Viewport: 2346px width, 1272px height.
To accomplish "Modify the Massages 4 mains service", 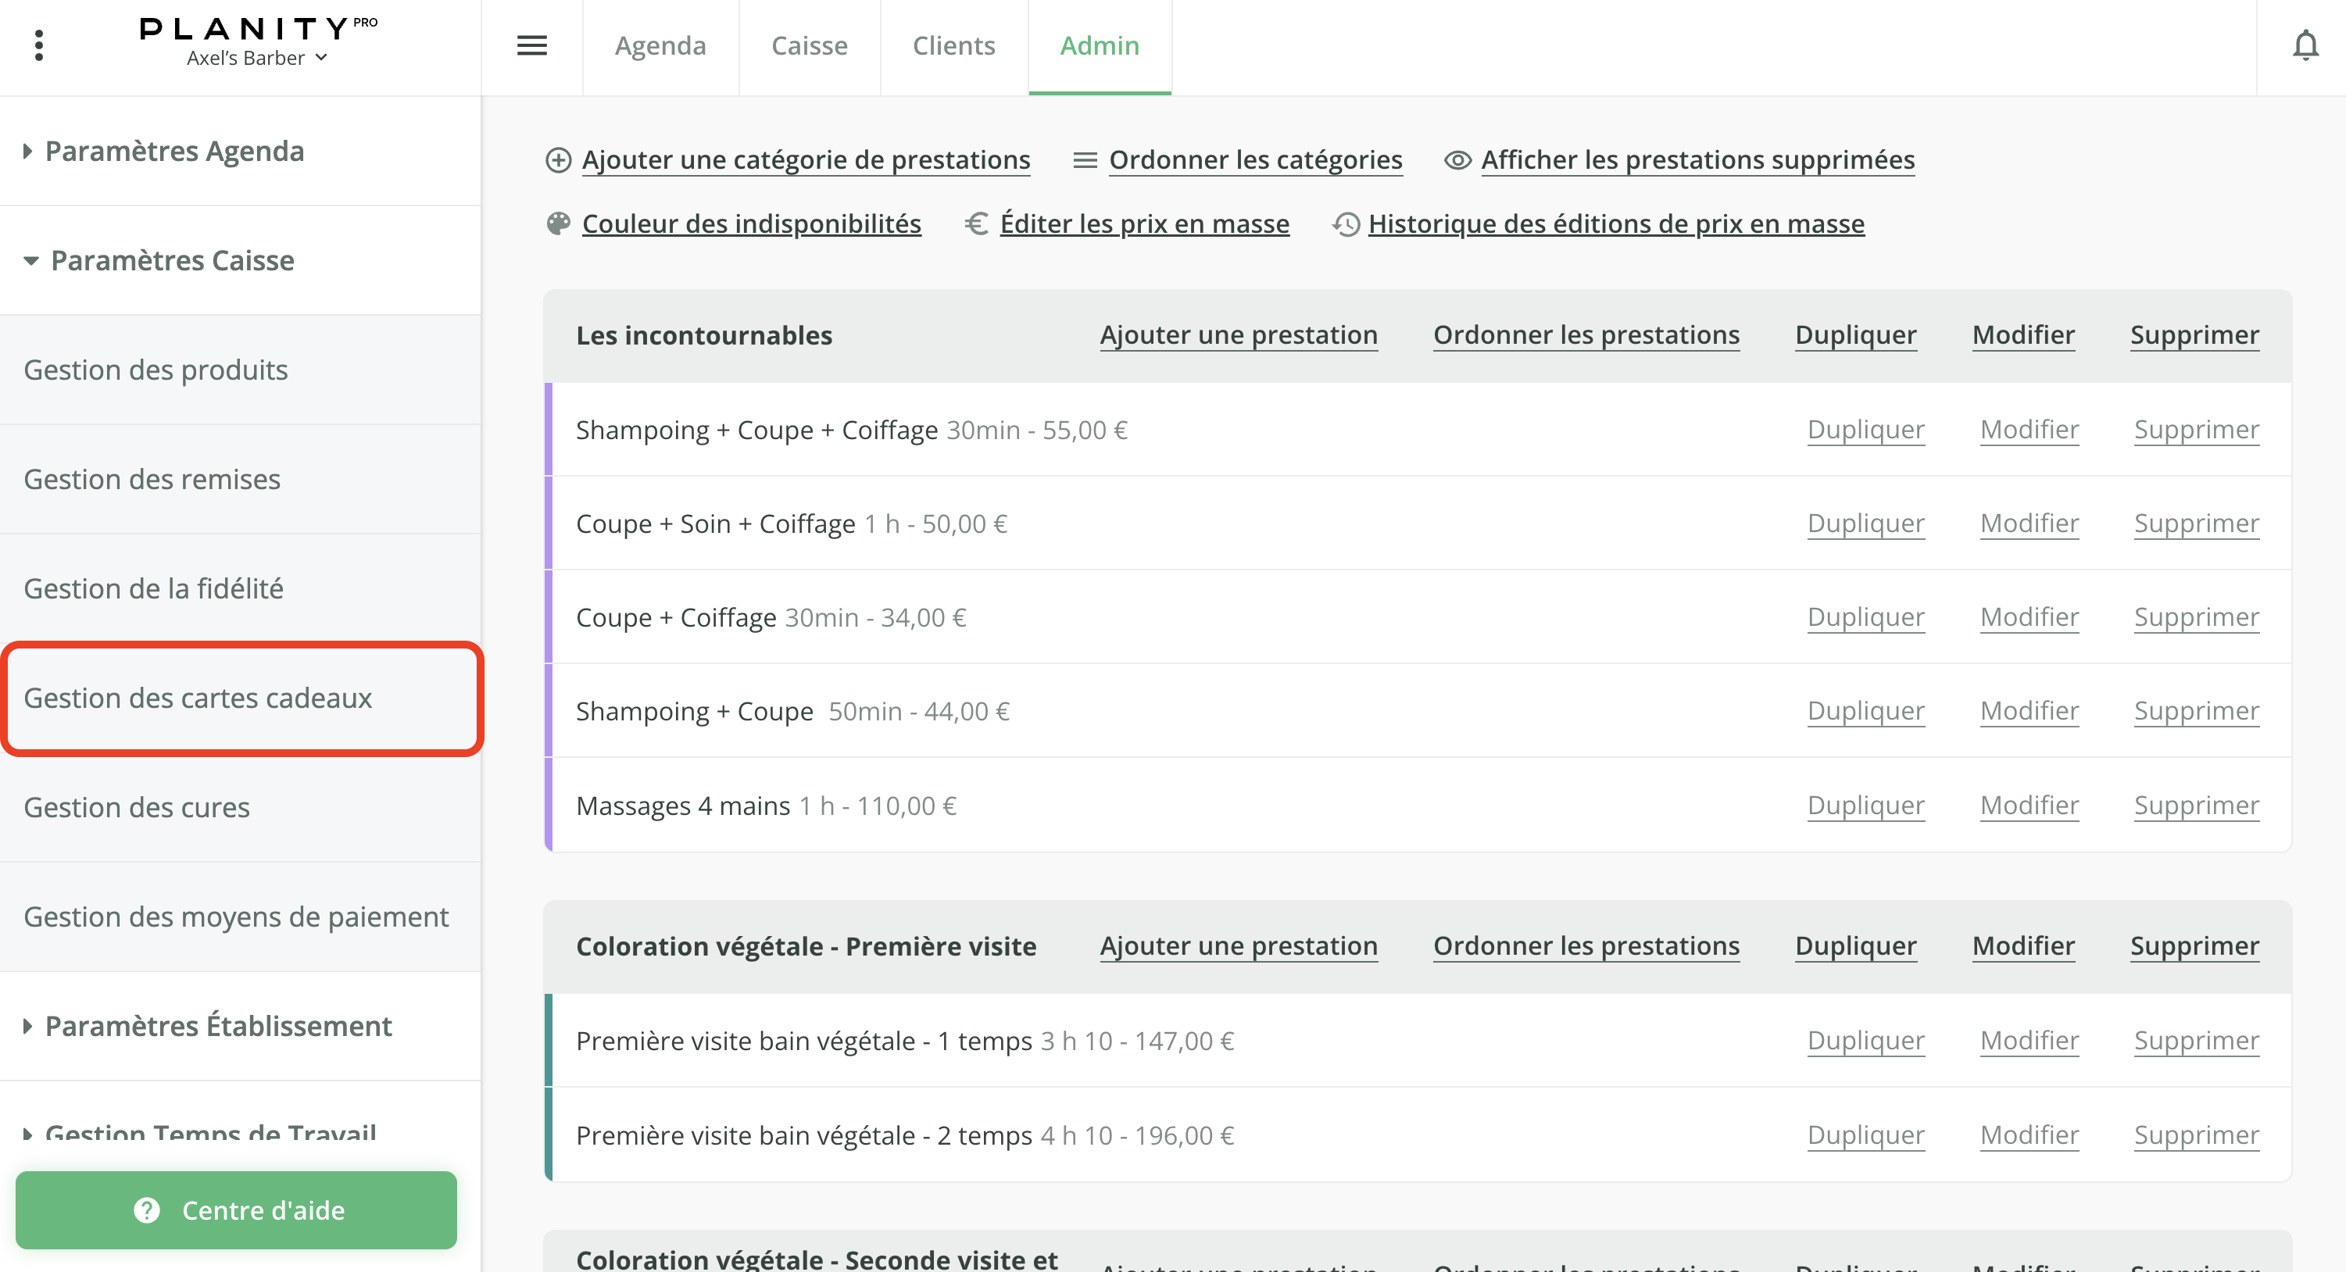I will (2029, 805).
